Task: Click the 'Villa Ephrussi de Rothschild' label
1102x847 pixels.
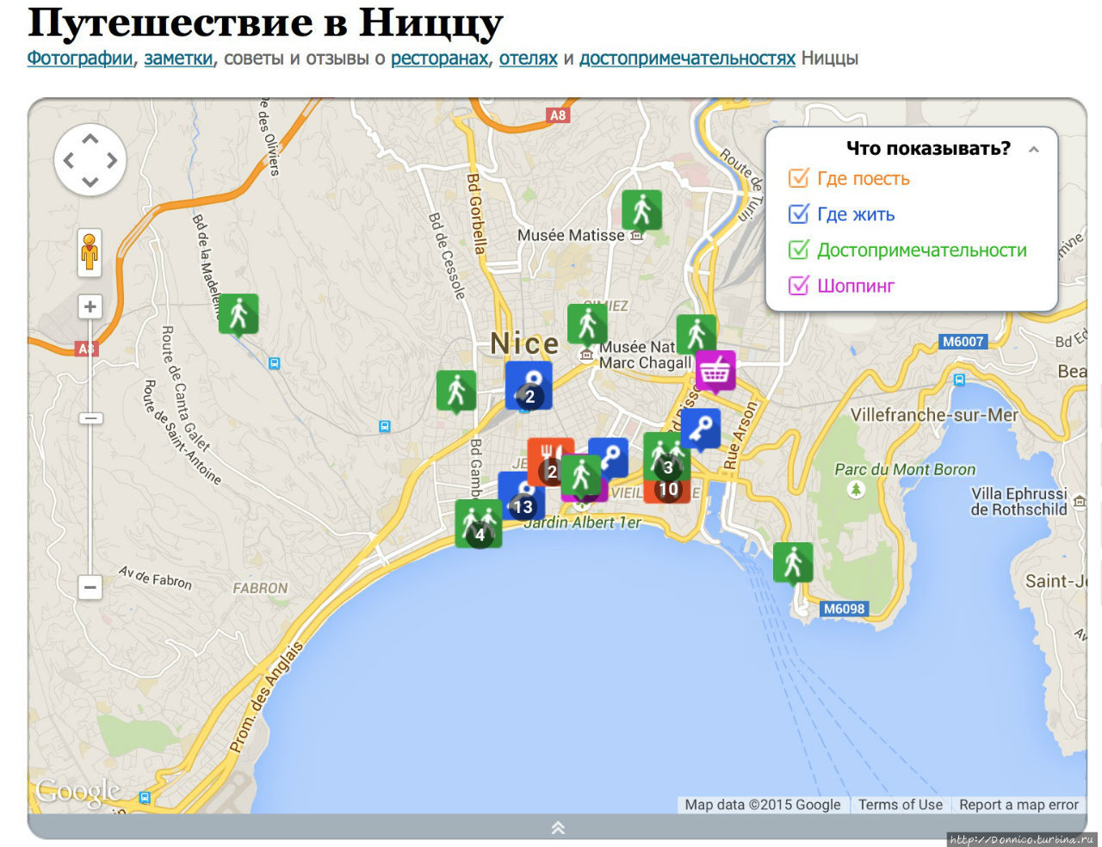Action: (x=1019, y=501)
